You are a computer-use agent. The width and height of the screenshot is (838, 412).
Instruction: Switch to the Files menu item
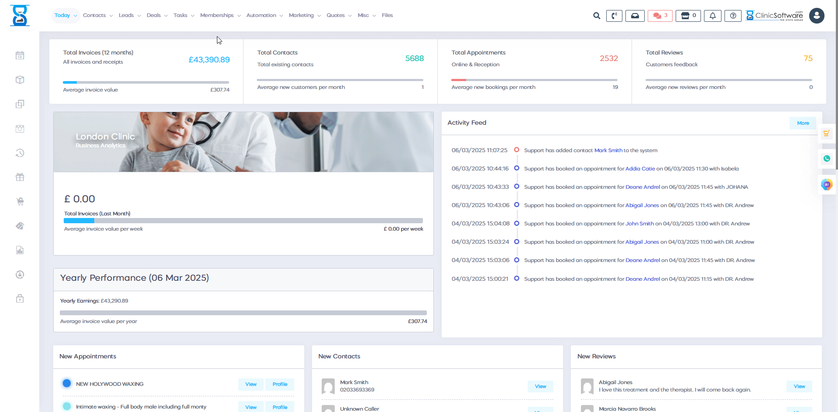[x=387, y=15]
